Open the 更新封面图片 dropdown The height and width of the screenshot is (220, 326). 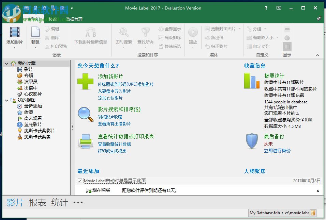(239, 29)
